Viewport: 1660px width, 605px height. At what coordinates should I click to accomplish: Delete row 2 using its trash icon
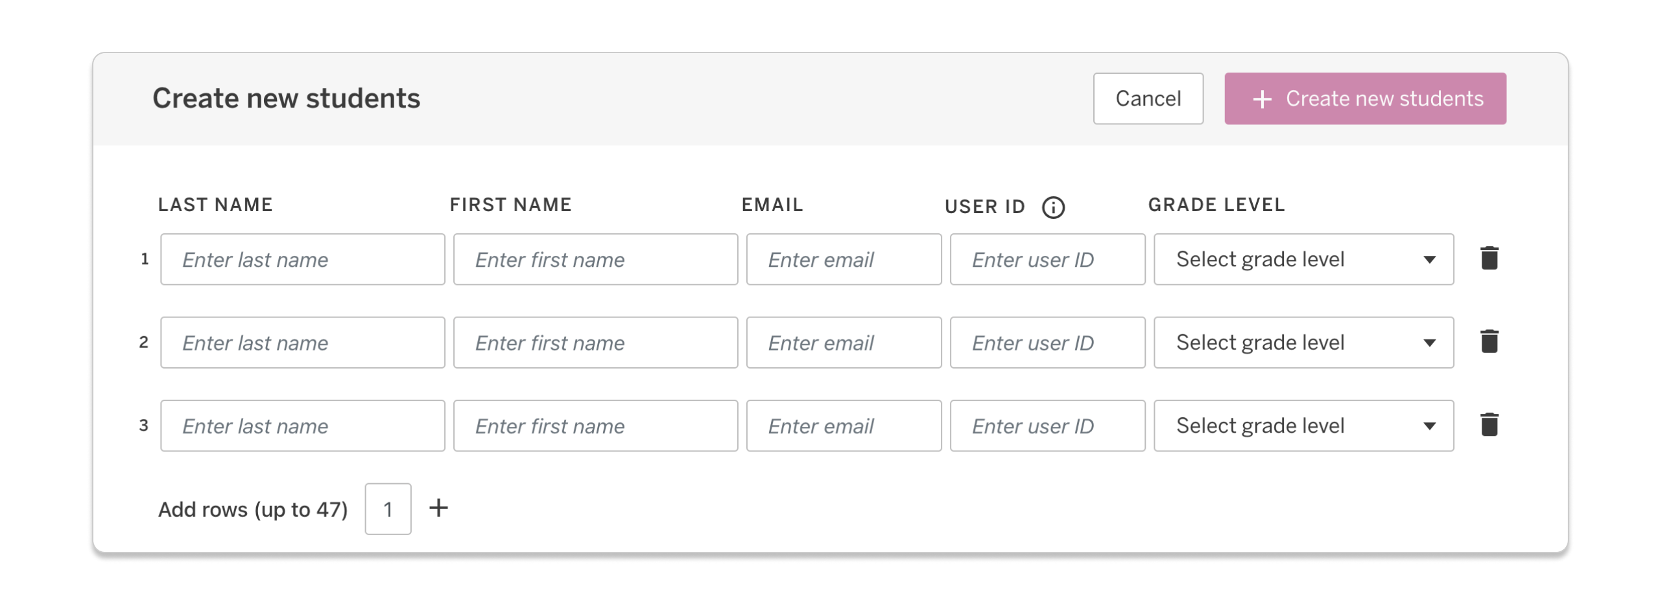(1489, 341)
